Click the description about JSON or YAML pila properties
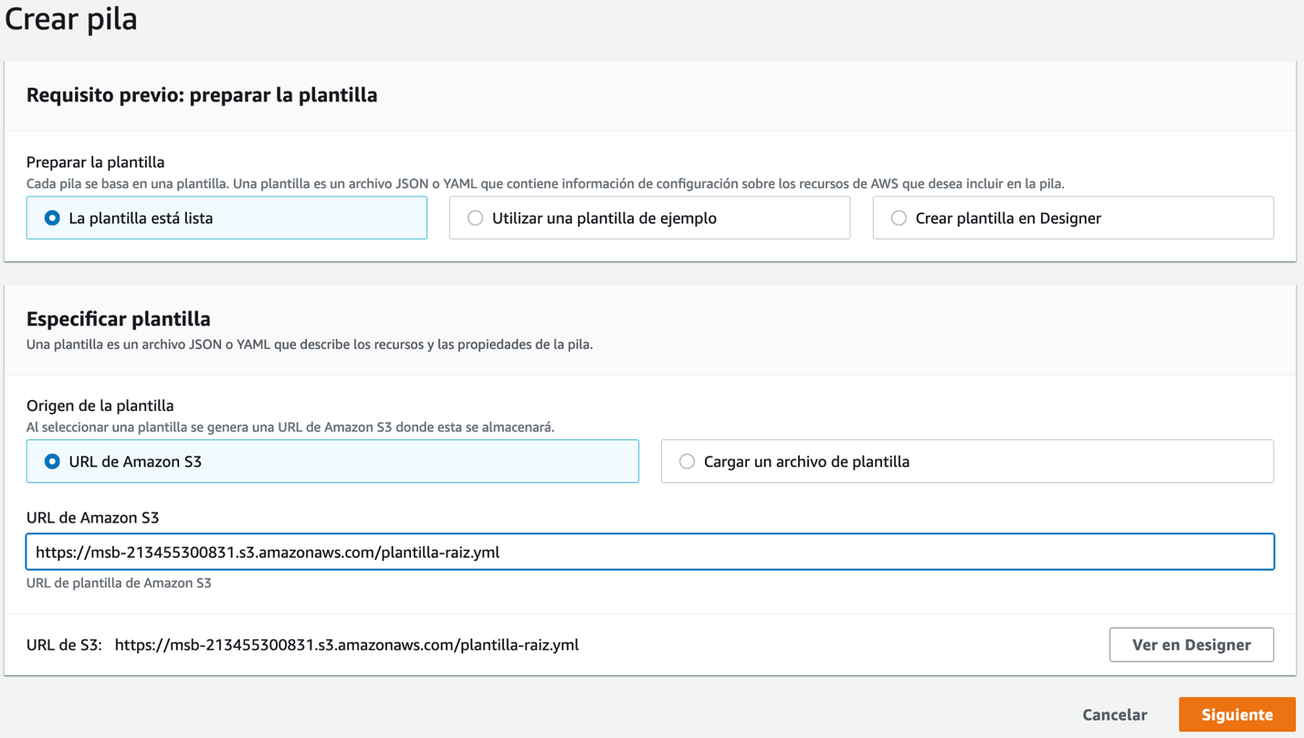 pos(310,344)
